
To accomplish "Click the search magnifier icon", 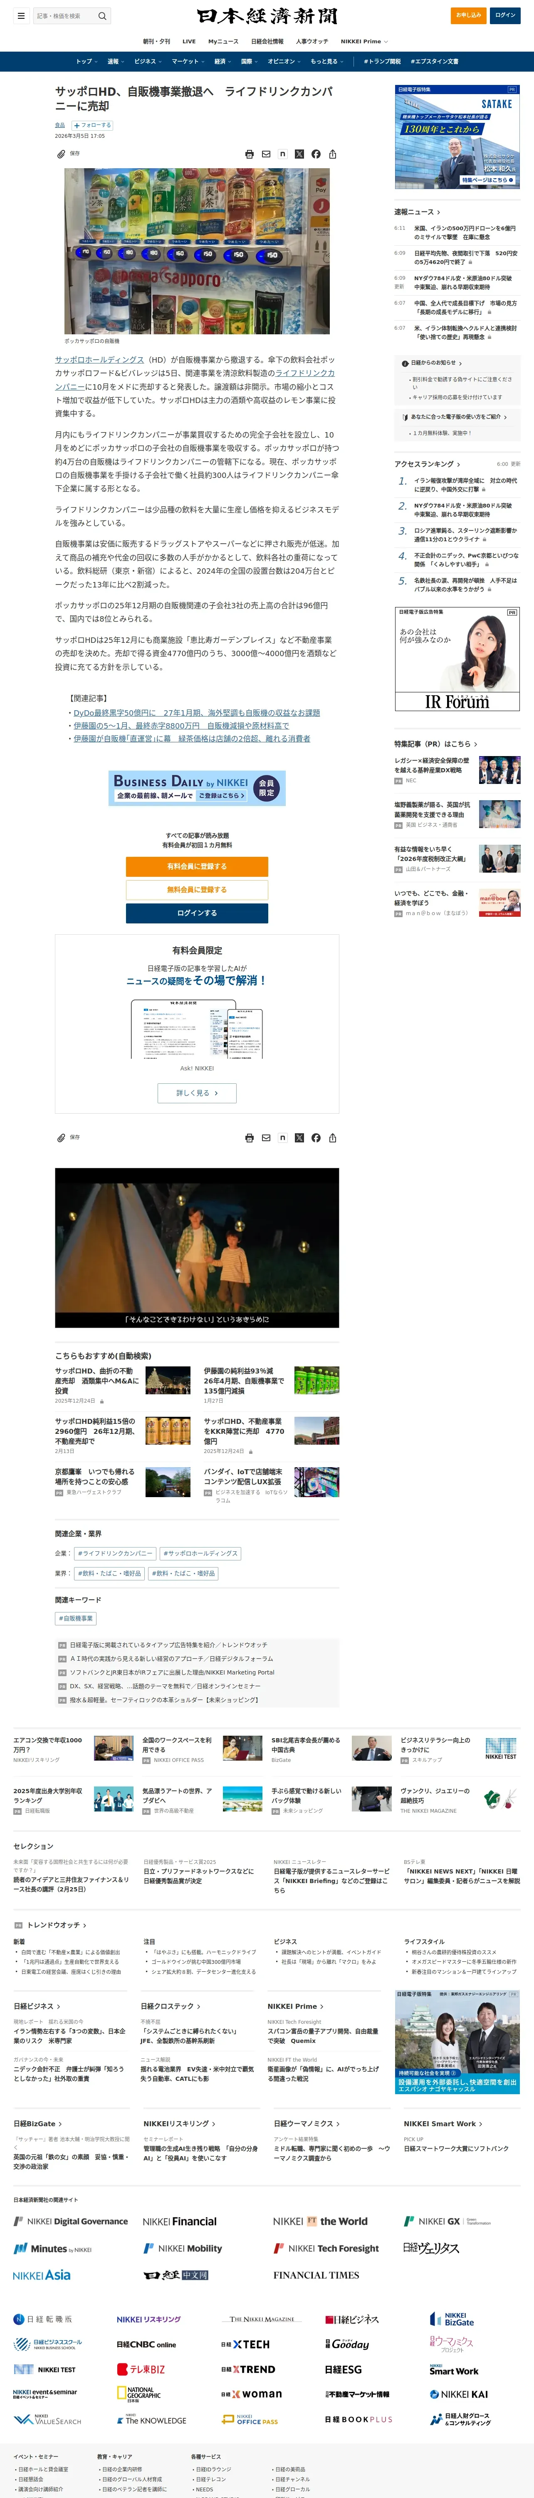I will click(x=102, y=15).
